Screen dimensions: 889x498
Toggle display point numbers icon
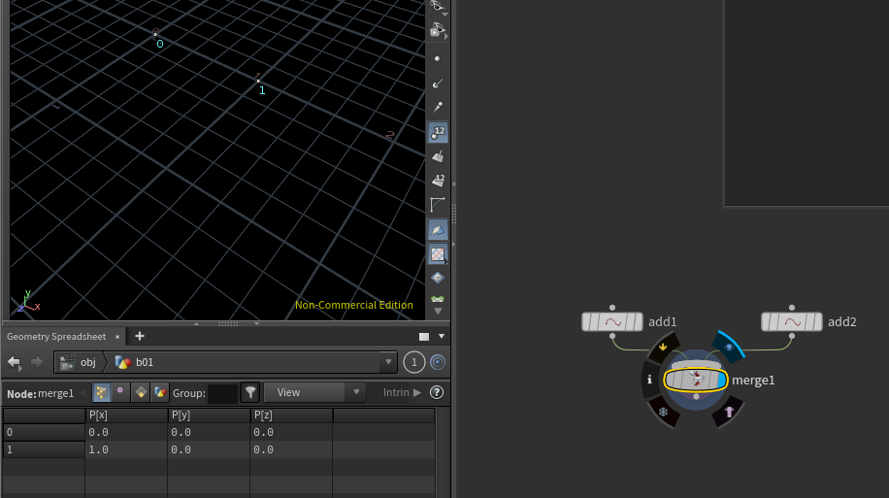(438, 132)
